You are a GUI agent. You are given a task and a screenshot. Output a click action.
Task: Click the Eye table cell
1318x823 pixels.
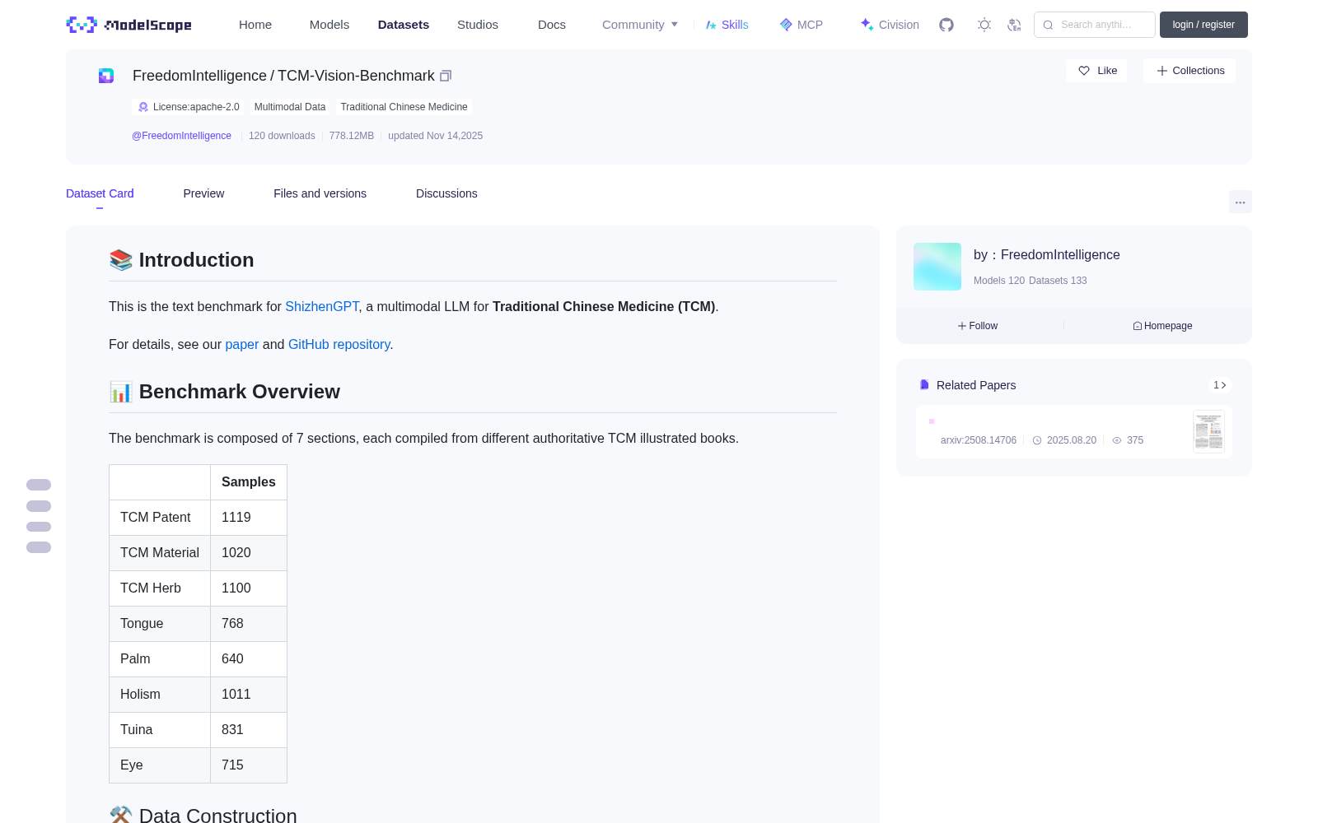pyautogui.click(x=160, y=765)
